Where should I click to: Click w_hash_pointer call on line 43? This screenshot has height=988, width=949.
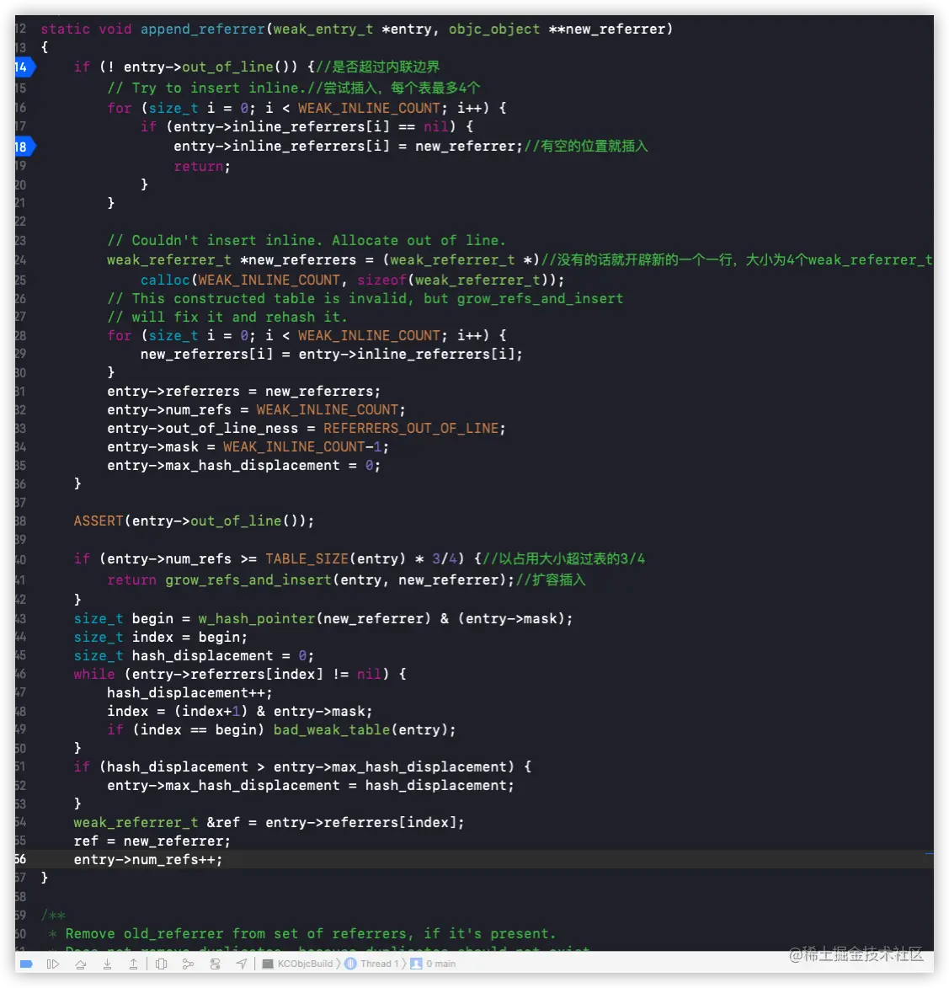tap(257, 619)
